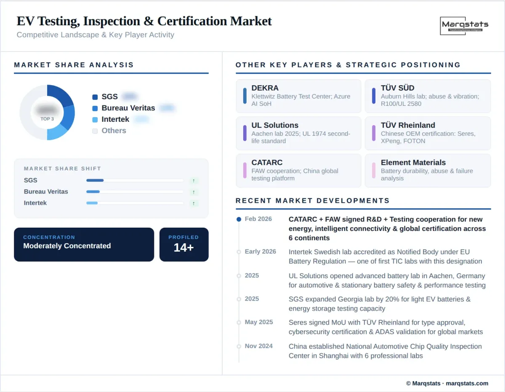Toggle the Feb 2026 timeline milestone dot
This screenshot has width=505, height=392.
[x=238, y=219]
